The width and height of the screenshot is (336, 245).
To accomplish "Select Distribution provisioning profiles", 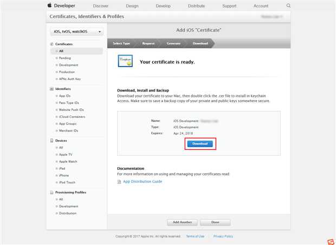I will [68, 213].
